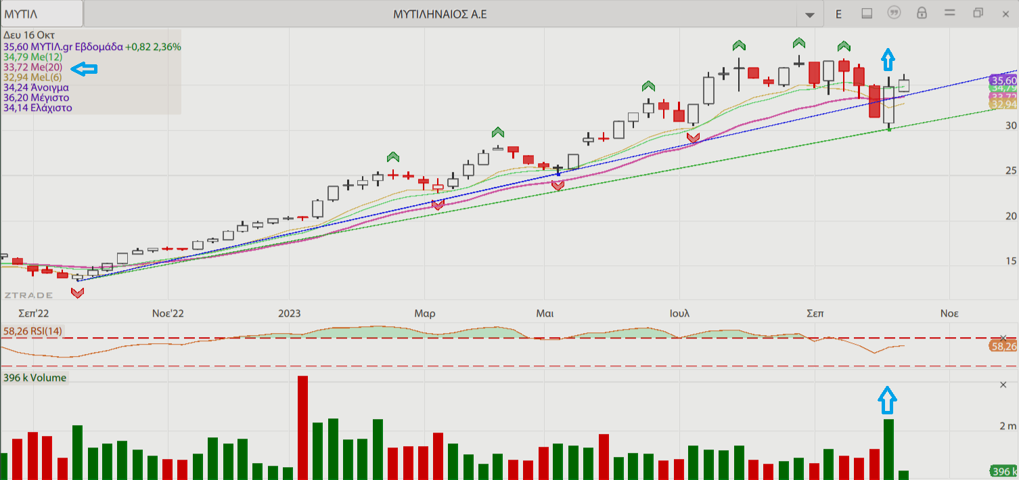Click the Μαι time-axis label

[x=545, y=313]
